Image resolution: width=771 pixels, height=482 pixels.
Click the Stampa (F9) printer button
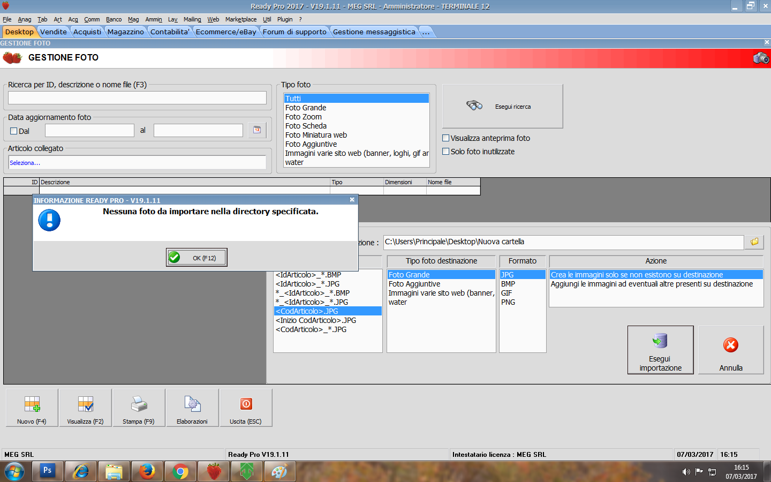tap(139, 408)
